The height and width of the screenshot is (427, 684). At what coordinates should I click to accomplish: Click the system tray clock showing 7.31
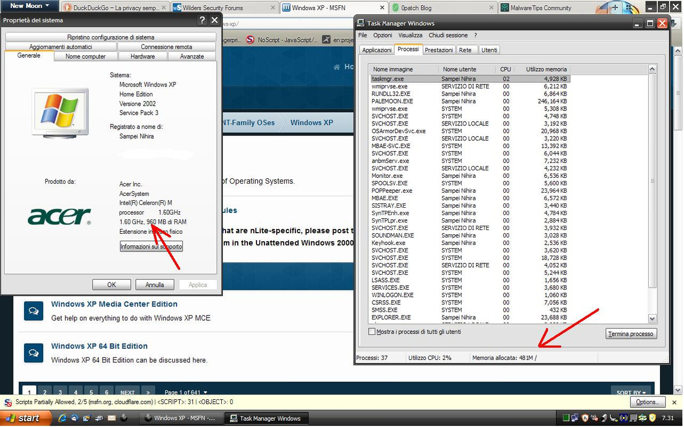click(x=667, y=418)
